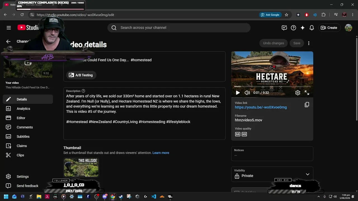View site information in the address bar
This screenshot has height=201, width=358.
tap(32, 15)
